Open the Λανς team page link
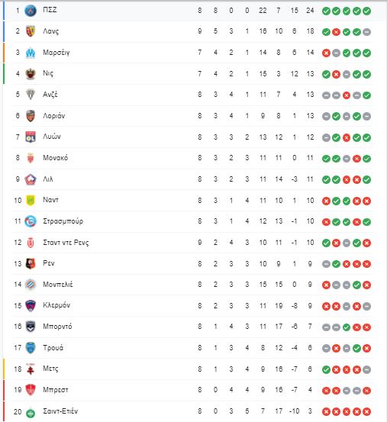387x422 pixels. coord(50,31)
